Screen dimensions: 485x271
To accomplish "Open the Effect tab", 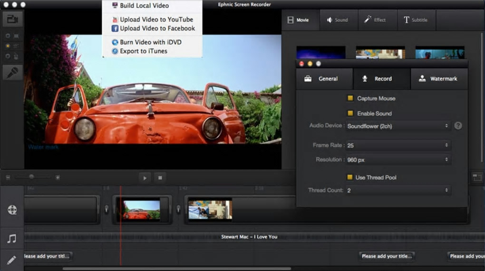I will 375,20.
